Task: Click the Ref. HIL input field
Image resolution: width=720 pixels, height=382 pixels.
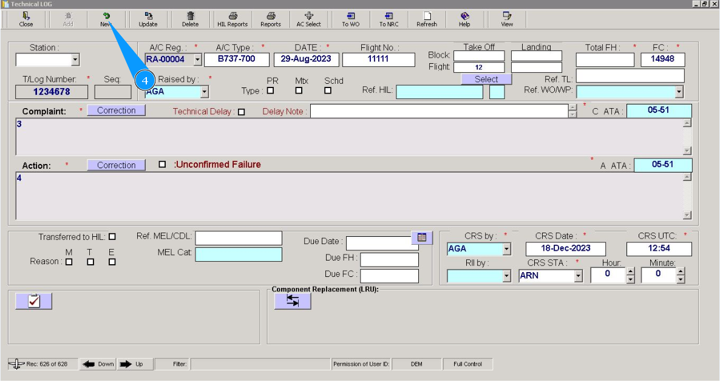Action: [440, 92]
